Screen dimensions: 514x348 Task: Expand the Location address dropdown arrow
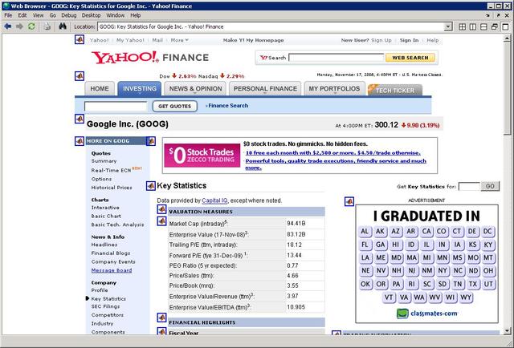[x=448, y=26]
